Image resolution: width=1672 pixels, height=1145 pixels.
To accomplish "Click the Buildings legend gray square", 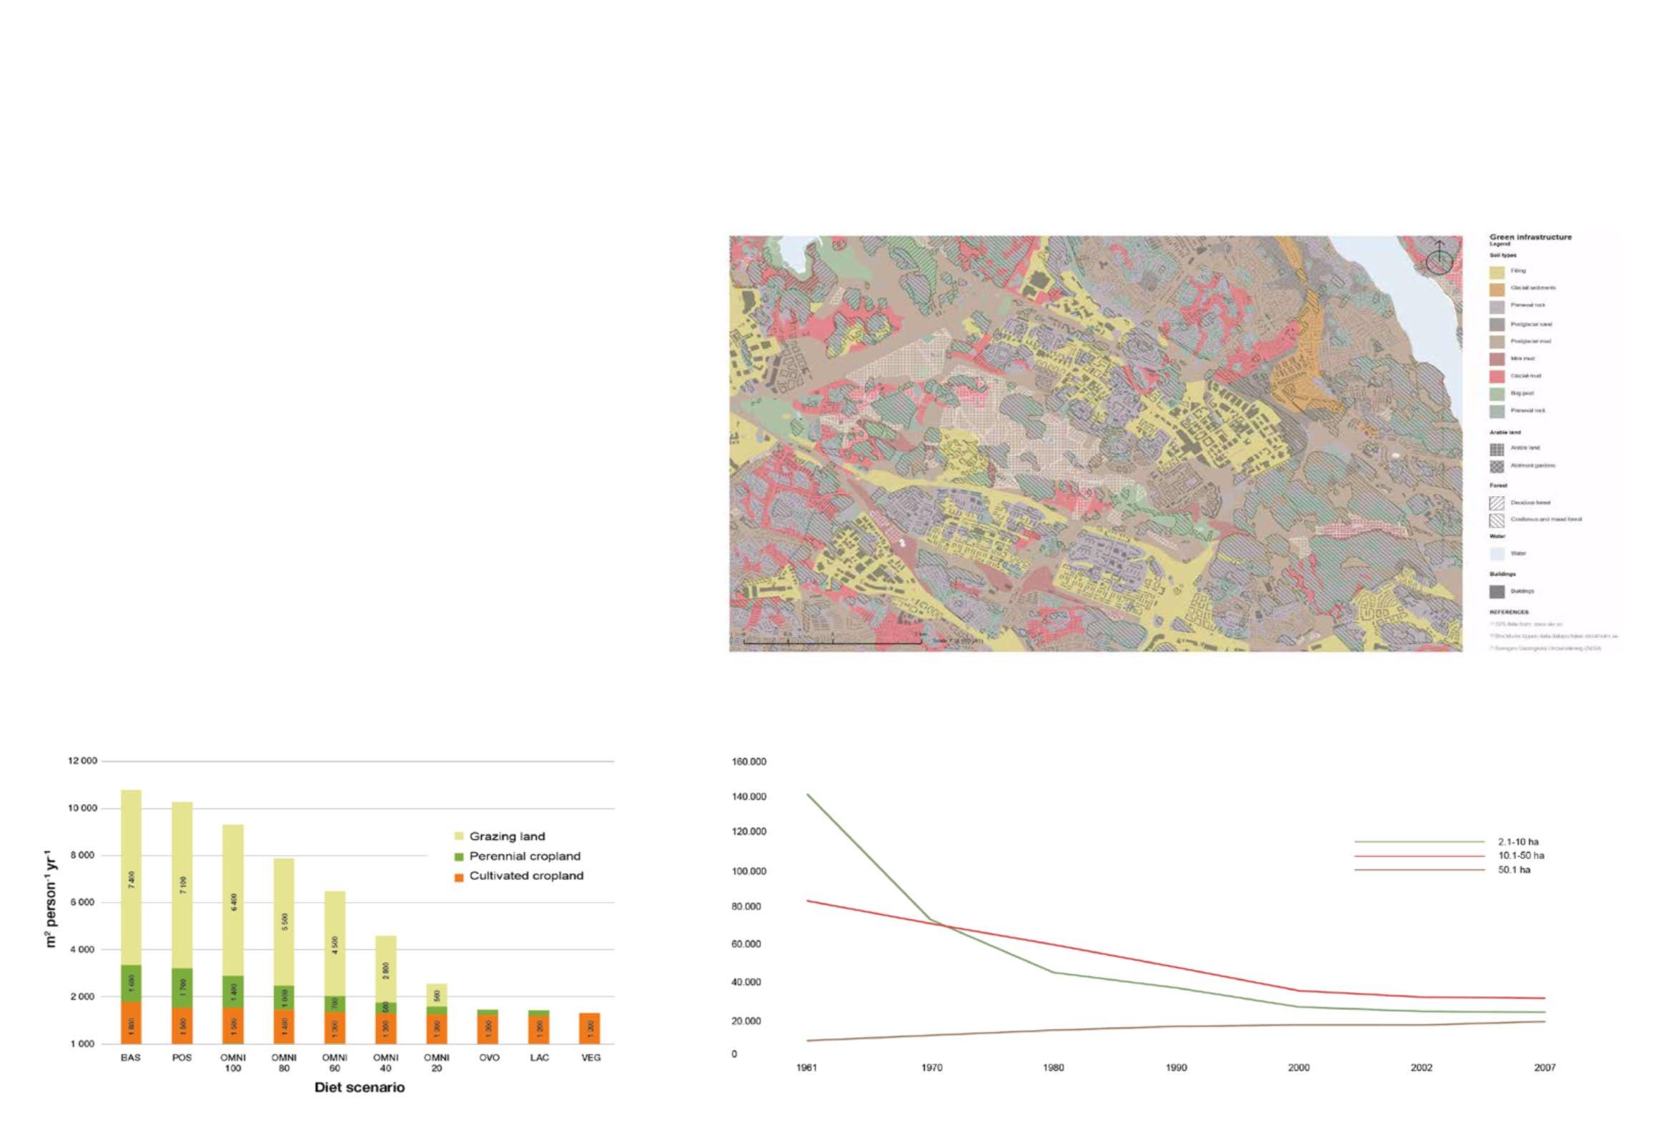I will tap(1496, 591).
